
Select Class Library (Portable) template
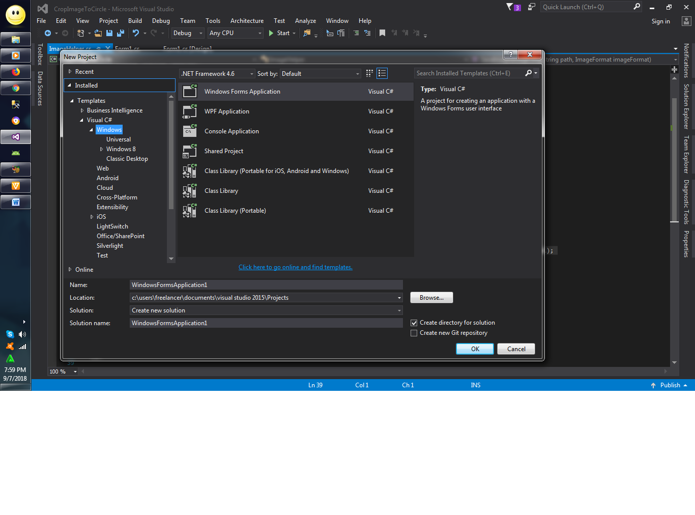[x=296, y=211]
